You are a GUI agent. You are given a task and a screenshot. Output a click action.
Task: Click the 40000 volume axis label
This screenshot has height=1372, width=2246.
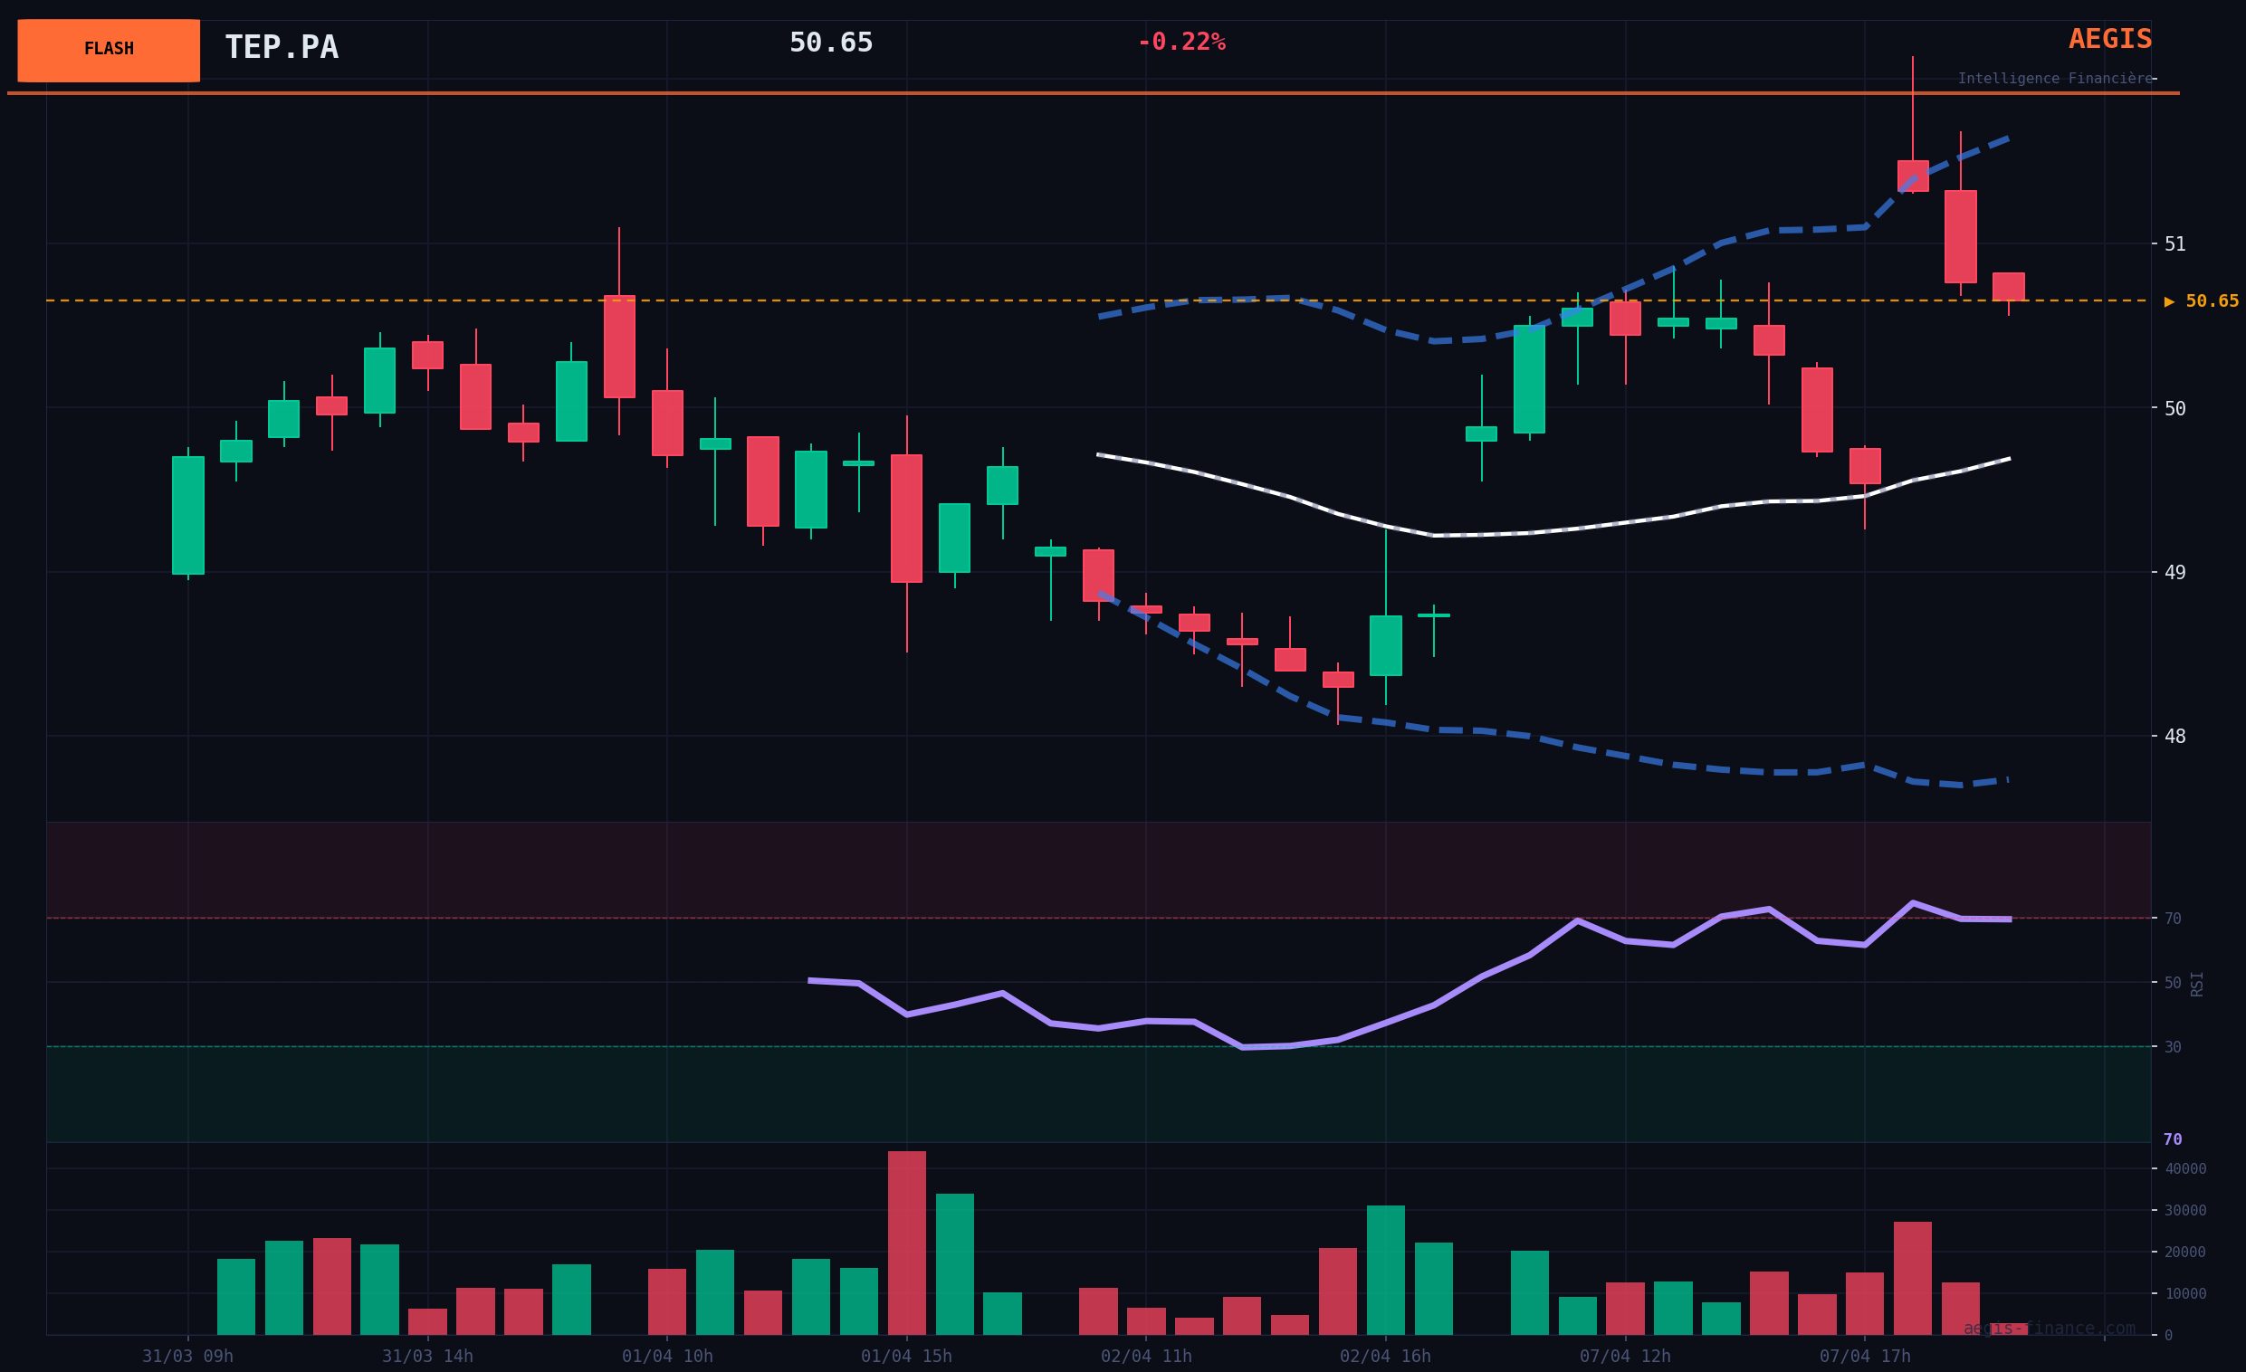[2185, 1169]
